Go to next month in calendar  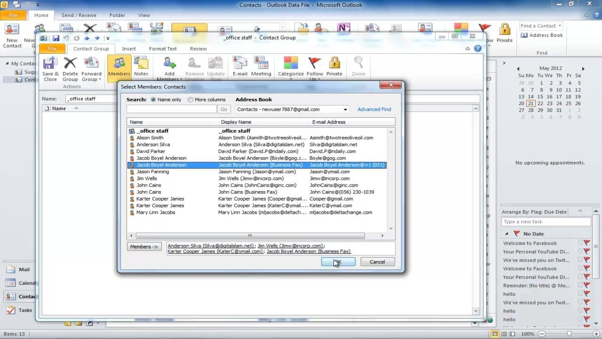tap(583, 69)
